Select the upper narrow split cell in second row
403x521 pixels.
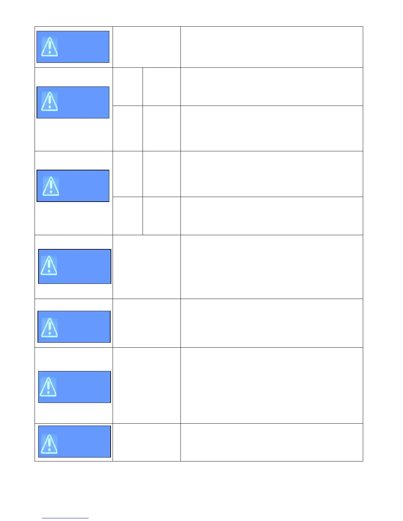128,87
